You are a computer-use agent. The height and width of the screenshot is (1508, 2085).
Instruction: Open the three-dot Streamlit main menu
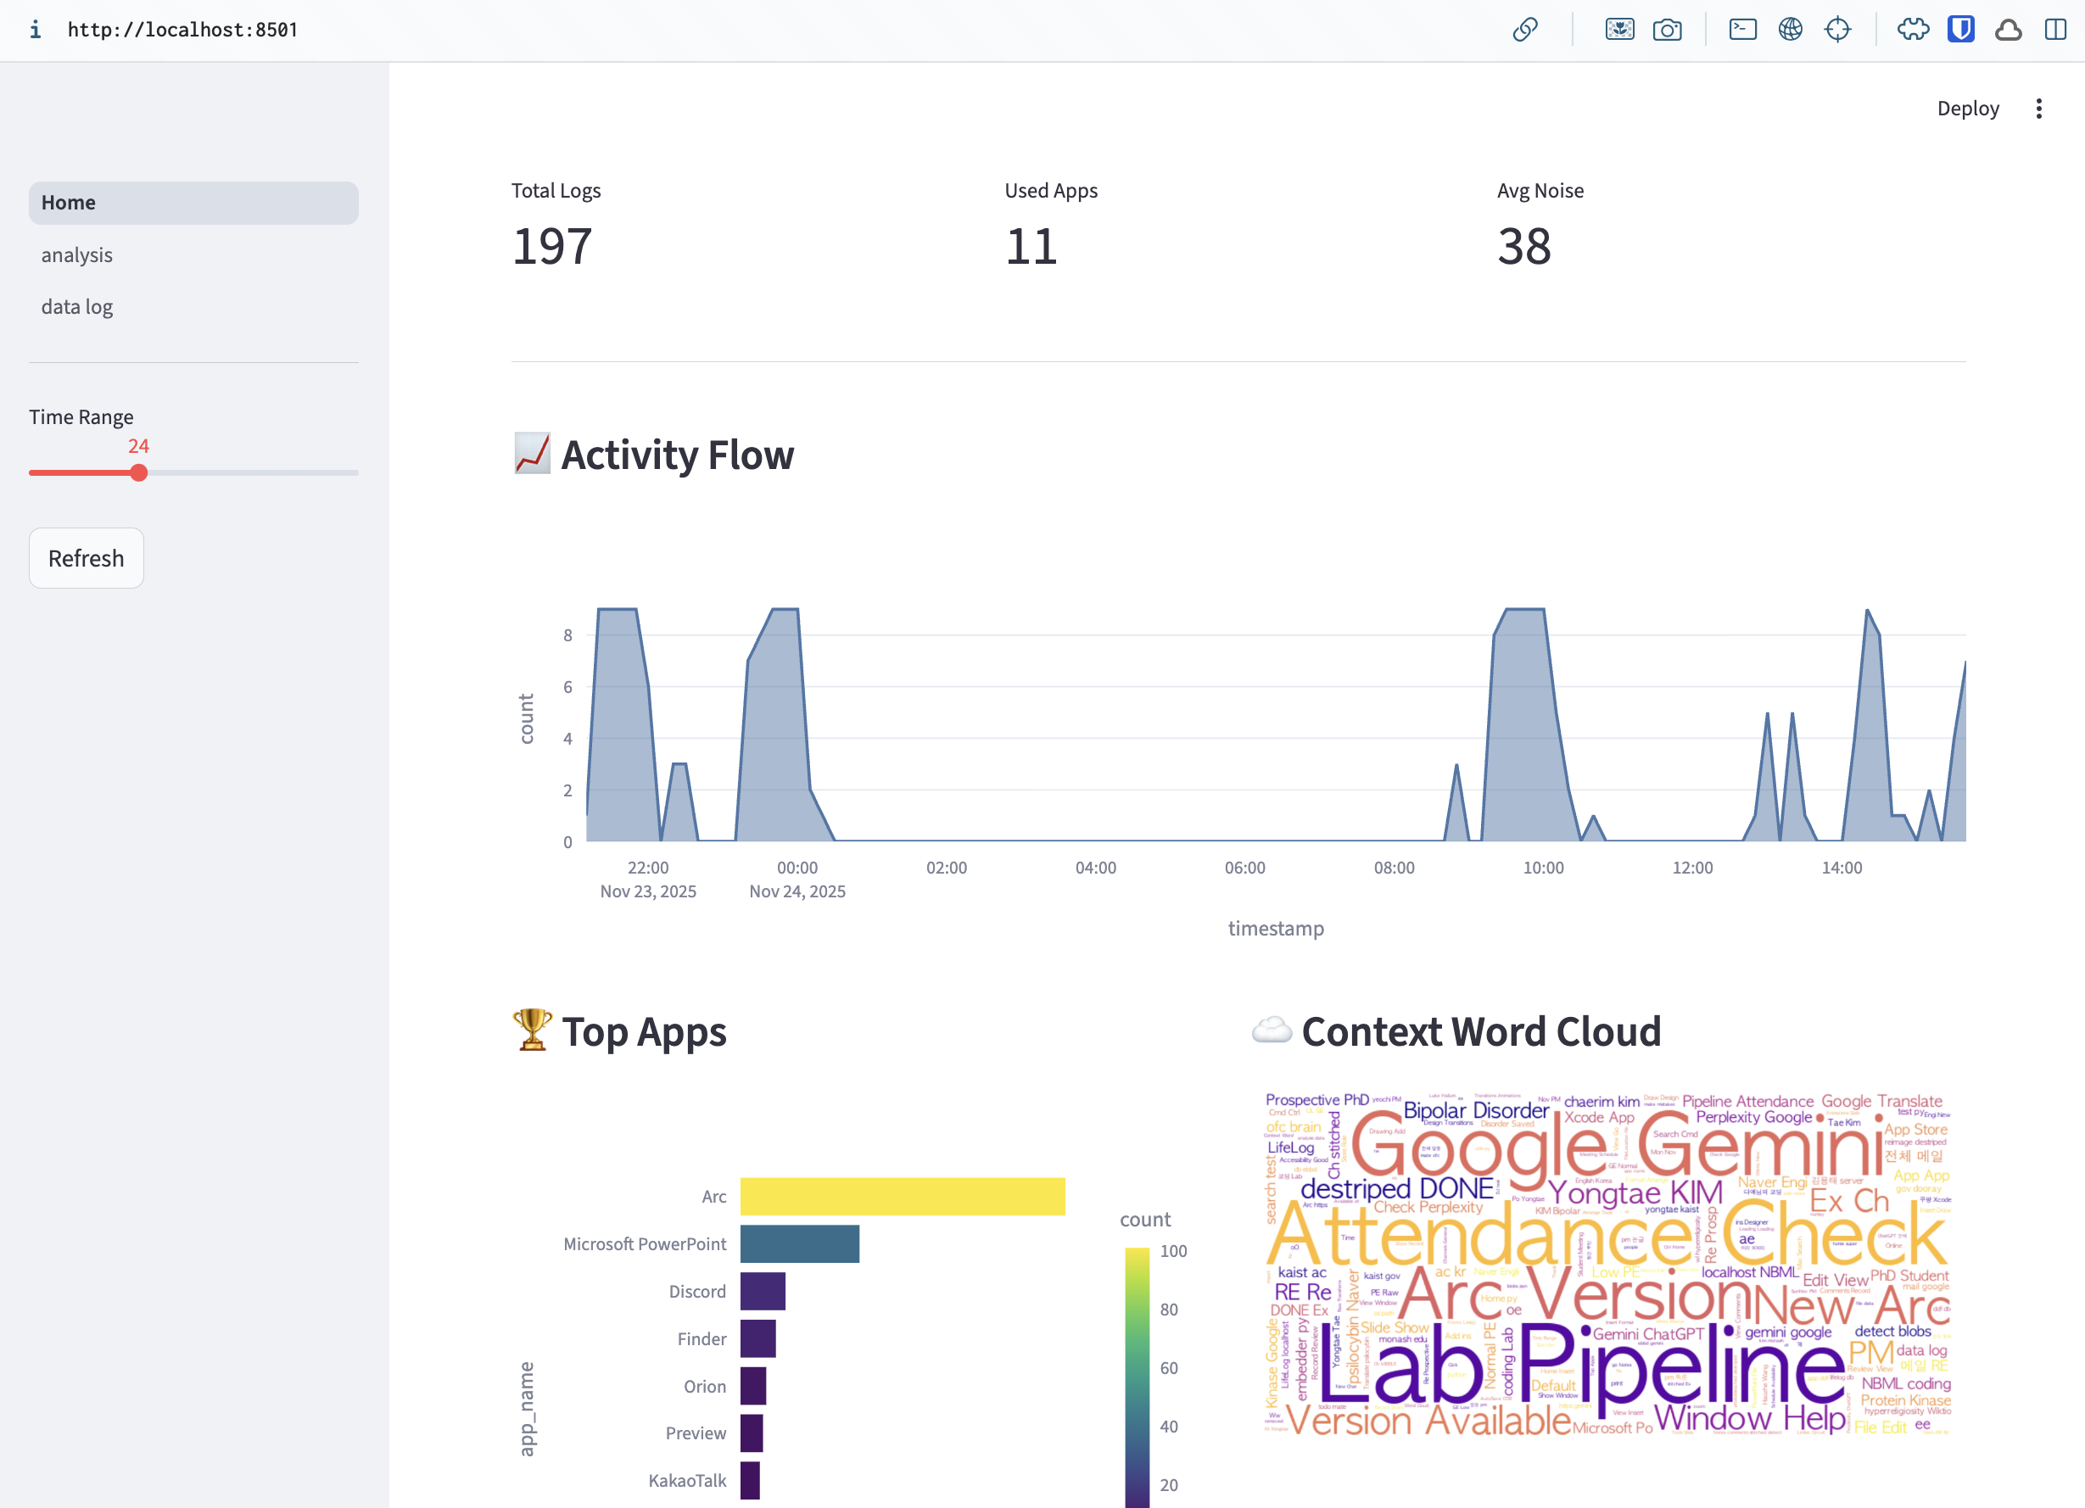[2038, 109]
